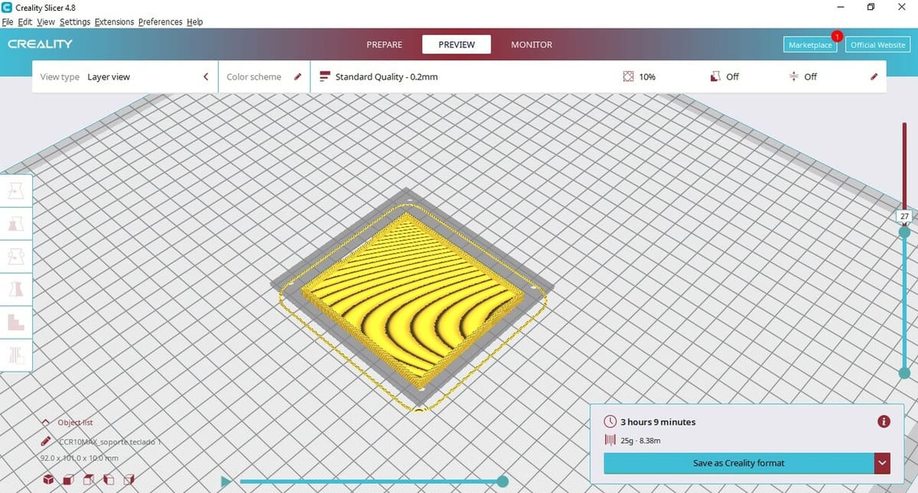Switch to the Prepare tab
The height and width of the screenshot is (493, 918).
[x=384, y=45]
